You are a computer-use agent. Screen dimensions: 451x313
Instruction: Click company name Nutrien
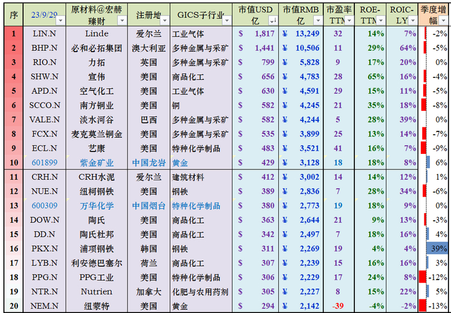(x=97, y=292)
